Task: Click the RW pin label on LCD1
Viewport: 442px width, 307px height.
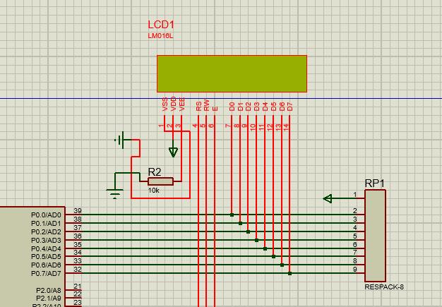Action: pyautogui.click(x=207, y=105)
